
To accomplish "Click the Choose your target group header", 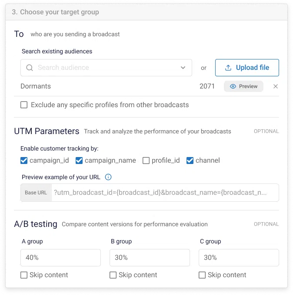I will pos(55,12).
